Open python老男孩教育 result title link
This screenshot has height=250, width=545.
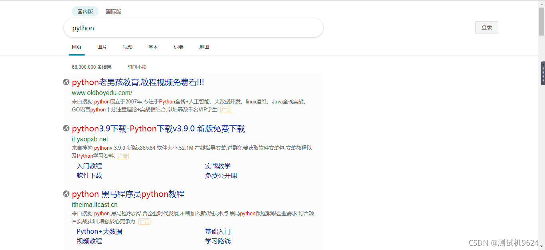click(x=138, y=82)
